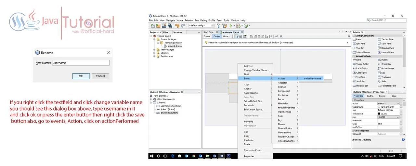Switch to Binding tab in Properties
The width and height of the screenshot is (416, 166).
click(370, 96)
